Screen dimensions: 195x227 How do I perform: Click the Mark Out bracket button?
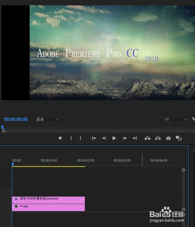[80, 138]
